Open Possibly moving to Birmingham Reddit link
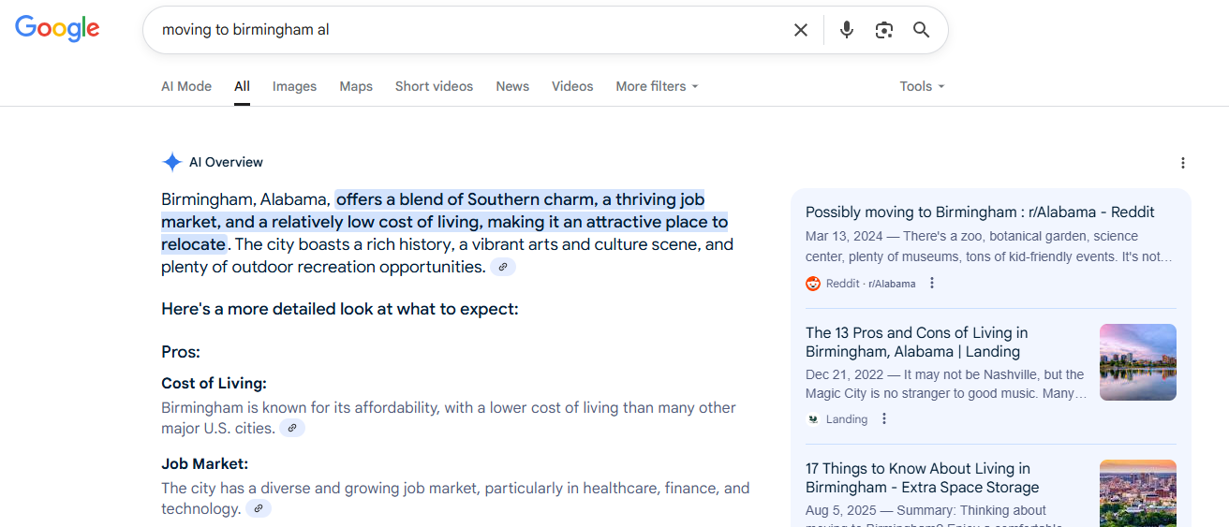Screen dimensions: 1229x527 tap(980, 212)
